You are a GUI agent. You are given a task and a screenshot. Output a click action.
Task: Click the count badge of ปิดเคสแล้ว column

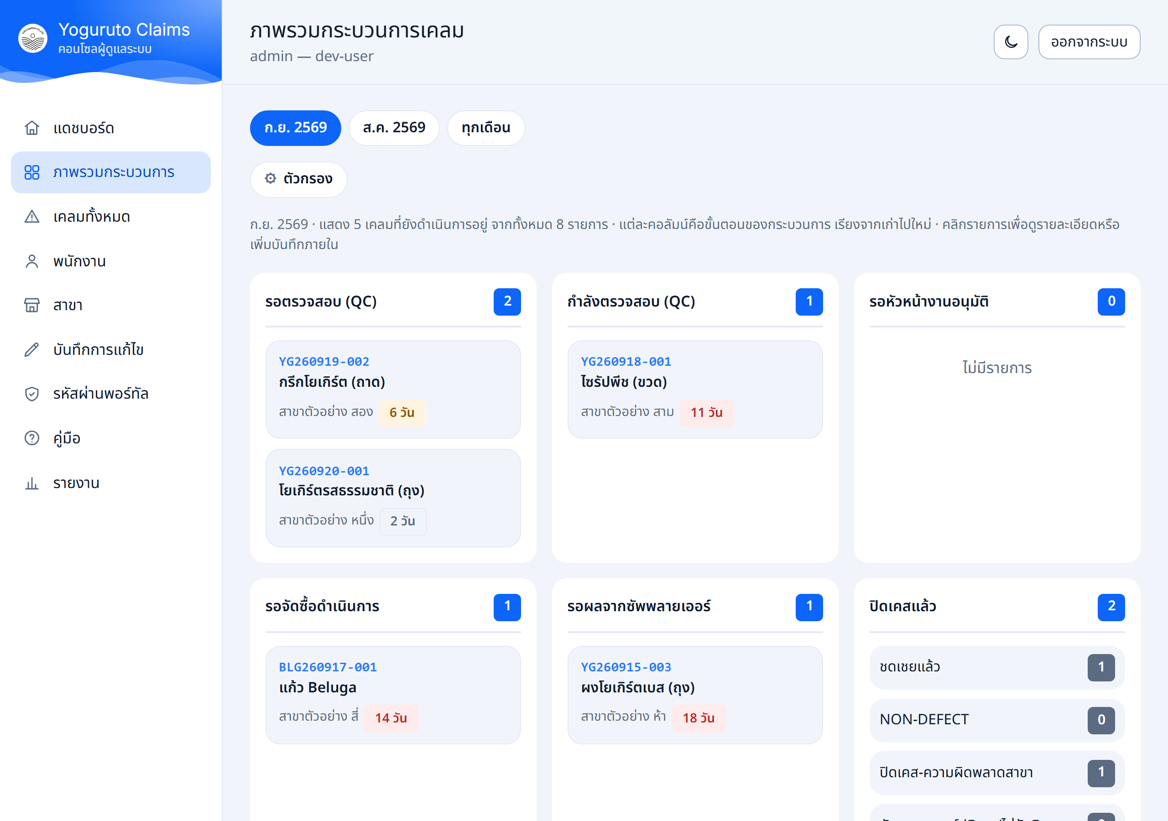[1111, 607]
